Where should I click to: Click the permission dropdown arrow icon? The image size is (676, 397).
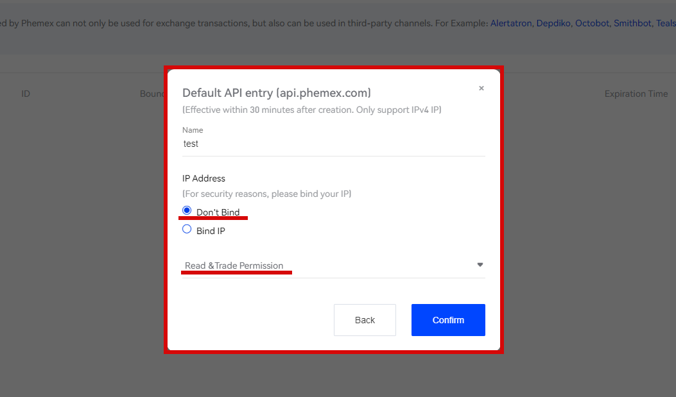480,265
